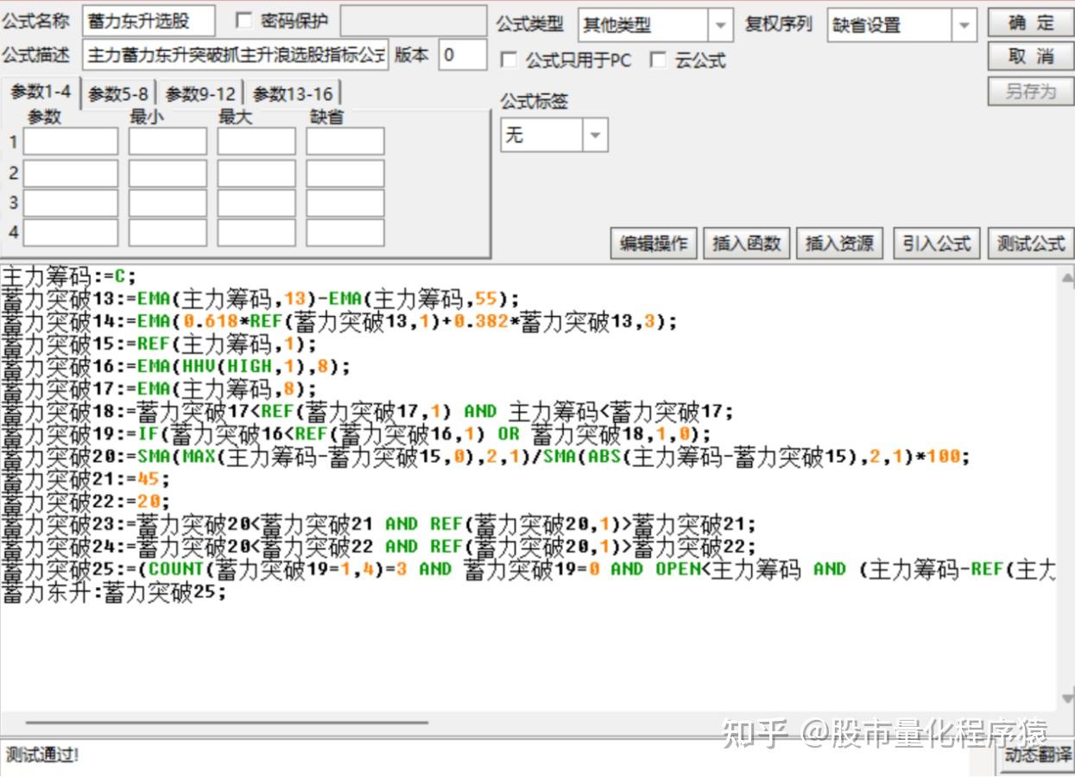This screenshot has width=1075, height=777.
Task: Click the output line 蓄力东升:蓄力突破25;
Action: 113,592
